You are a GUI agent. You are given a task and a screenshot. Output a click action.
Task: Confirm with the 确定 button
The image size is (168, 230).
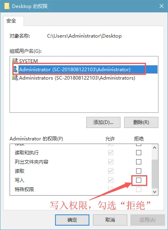[x=72, y=220]
